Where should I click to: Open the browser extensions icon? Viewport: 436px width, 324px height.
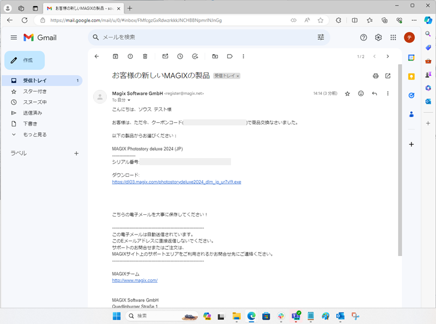pyautogui.click(x=338, y=20)
